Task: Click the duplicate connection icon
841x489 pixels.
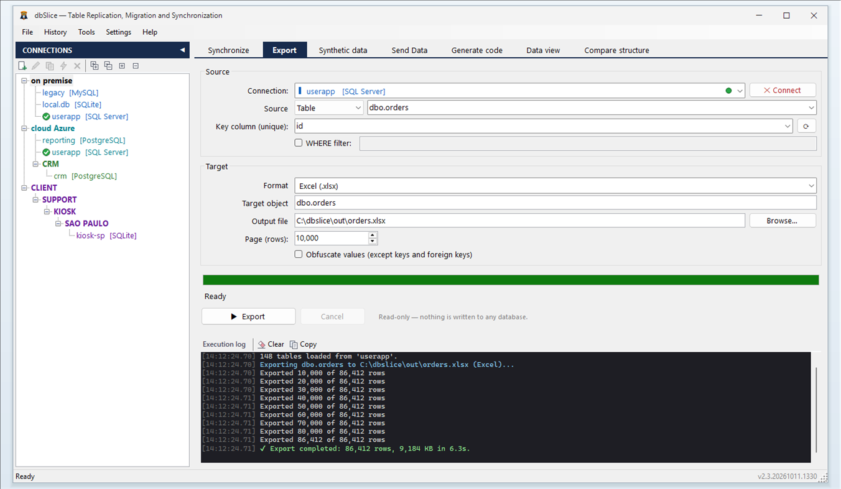Action: 50,66
